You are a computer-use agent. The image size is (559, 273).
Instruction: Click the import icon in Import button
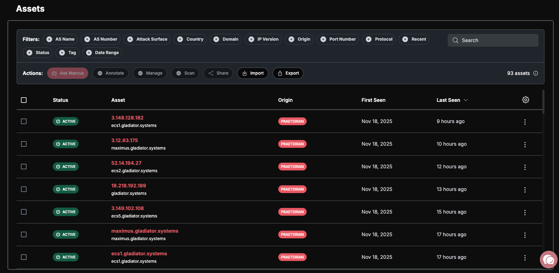[245, 73]
